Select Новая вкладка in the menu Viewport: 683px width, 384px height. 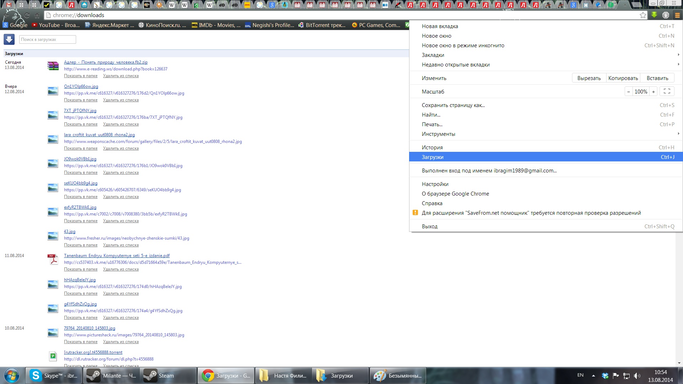(x=546, y=26)
